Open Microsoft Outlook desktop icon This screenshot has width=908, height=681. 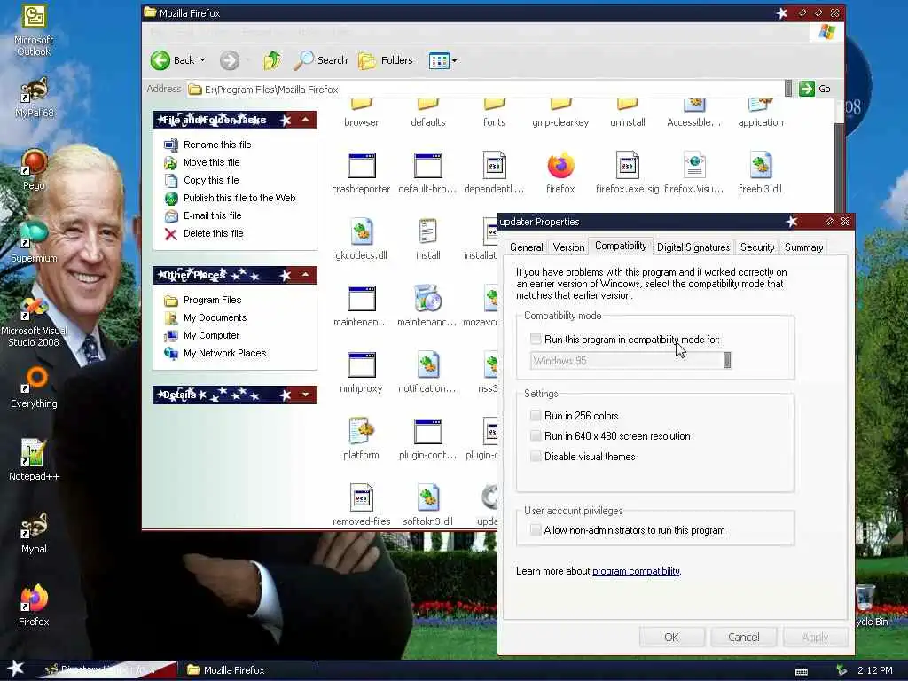[x=34, y=30]
